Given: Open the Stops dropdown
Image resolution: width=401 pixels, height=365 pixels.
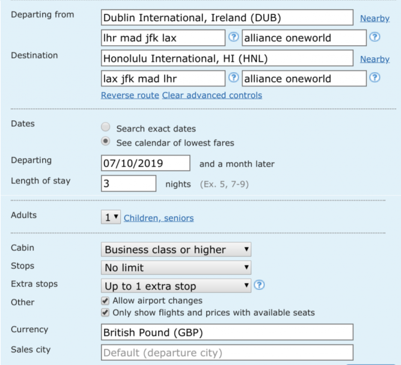Looking at the screenshot, I should click(176, 268).
